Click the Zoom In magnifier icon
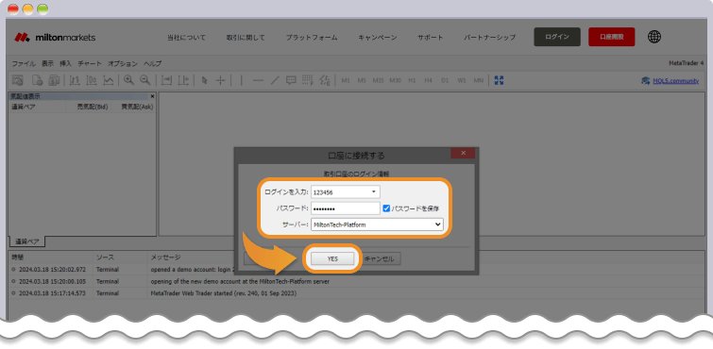 [128, 80]
